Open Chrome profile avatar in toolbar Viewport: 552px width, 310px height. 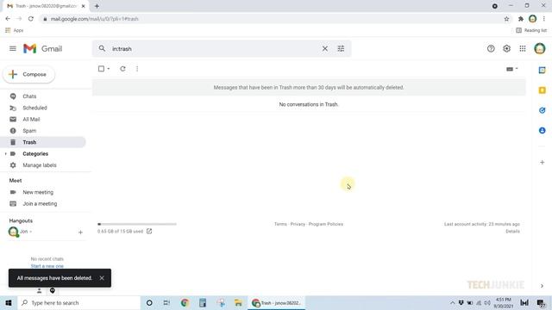click(533, 19)
